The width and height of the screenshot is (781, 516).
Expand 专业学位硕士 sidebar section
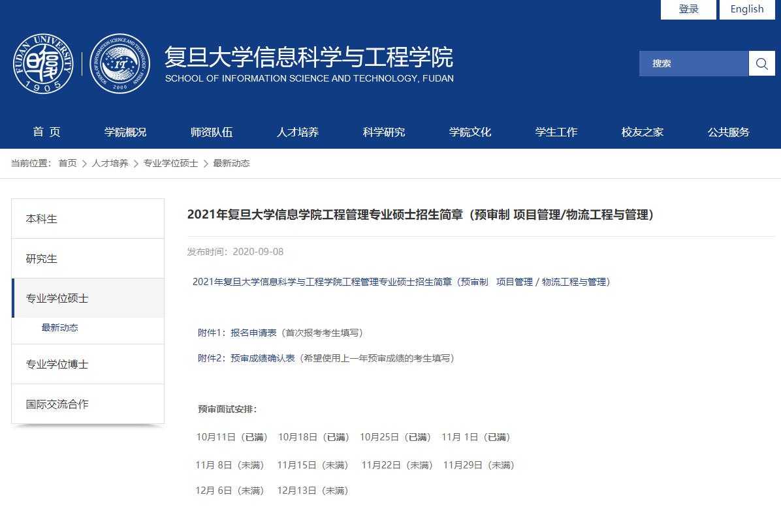pos(57,298)
